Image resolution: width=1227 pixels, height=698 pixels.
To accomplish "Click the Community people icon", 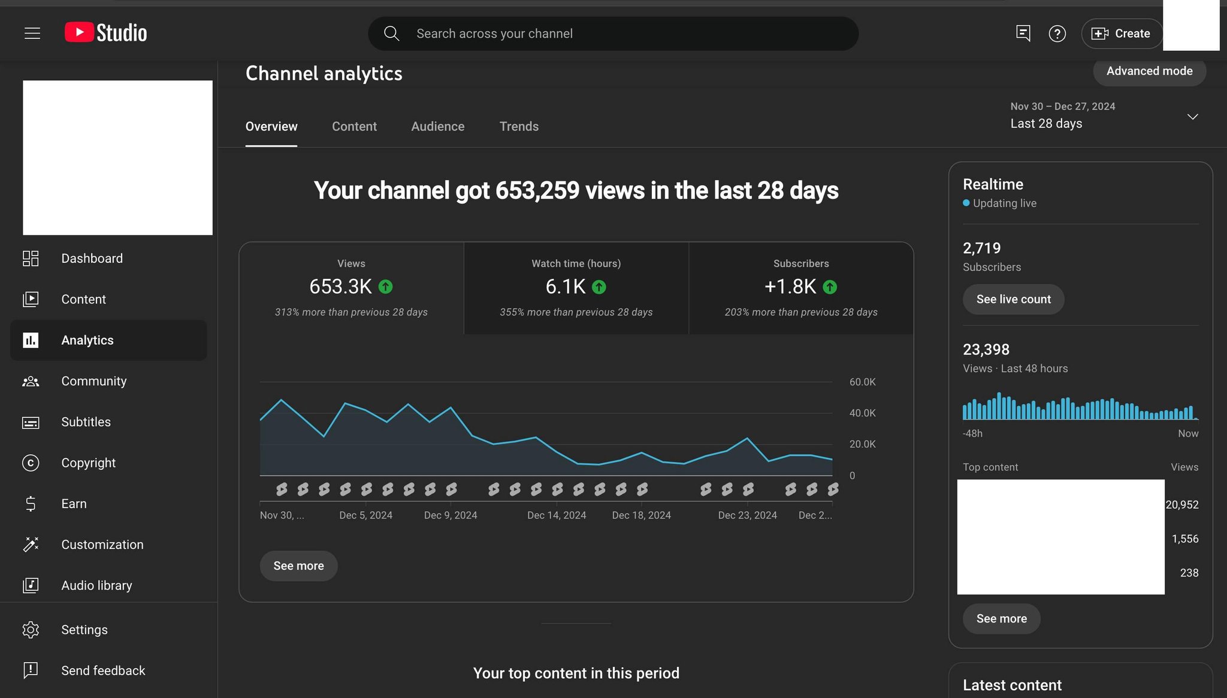I will (31, 381).
